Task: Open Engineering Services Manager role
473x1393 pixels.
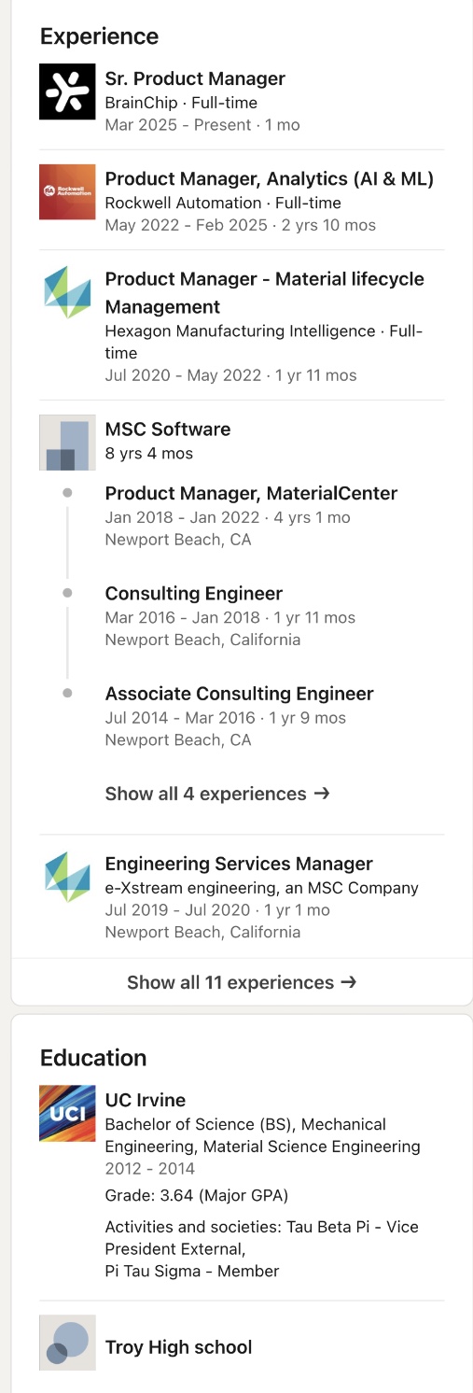Action: 239,864
